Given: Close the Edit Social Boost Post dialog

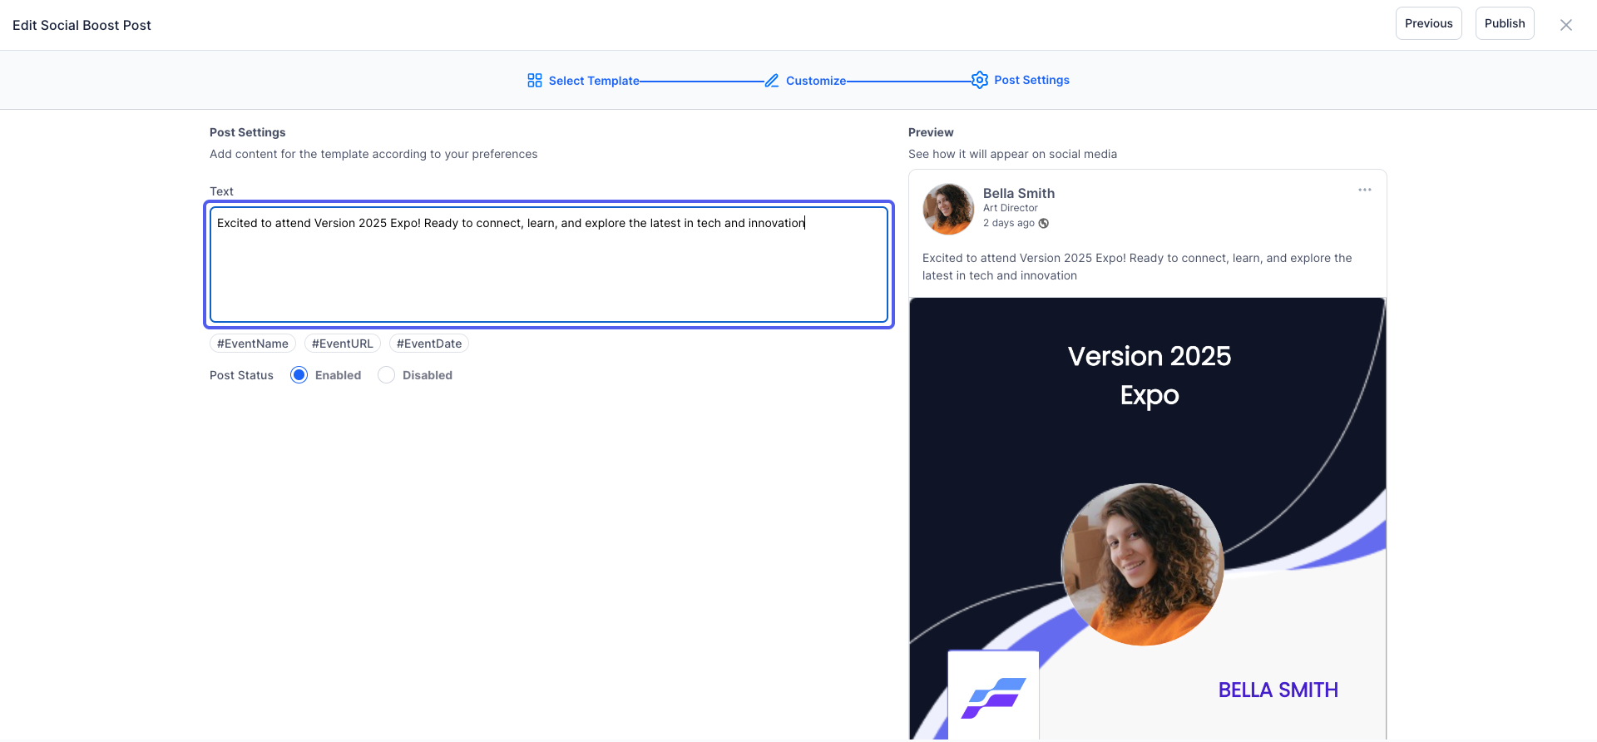Looking at the screenshot, I should tap(1566, 25).
